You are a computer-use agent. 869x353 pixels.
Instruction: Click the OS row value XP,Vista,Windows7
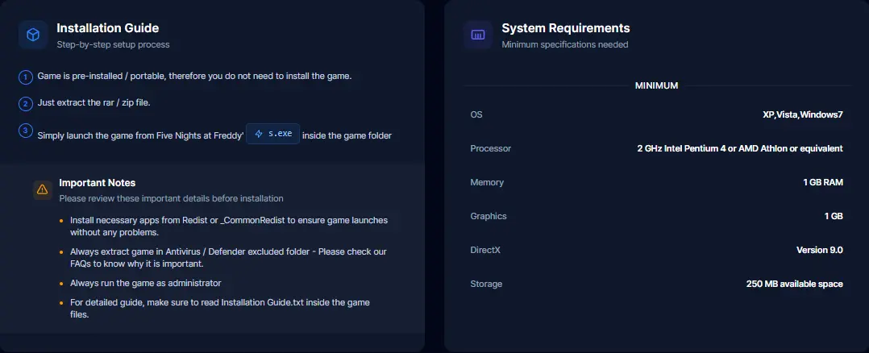coord(803,114)
